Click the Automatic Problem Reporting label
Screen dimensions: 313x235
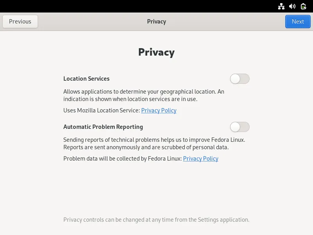click(103, 127)
